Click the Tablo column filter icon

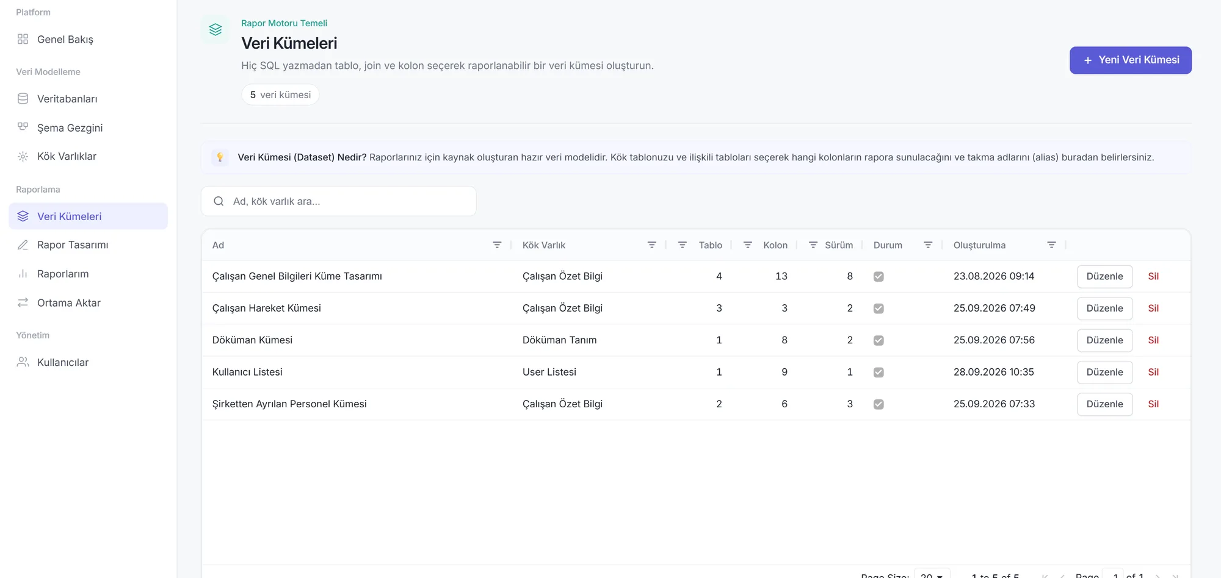point(683,245)
